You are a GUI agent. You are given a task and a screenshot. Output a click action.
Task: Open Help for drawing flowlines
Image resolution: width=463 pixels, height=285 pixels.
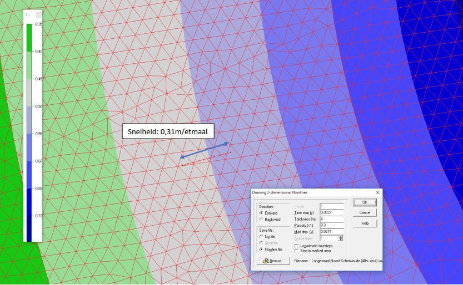[x=365, y=223]
